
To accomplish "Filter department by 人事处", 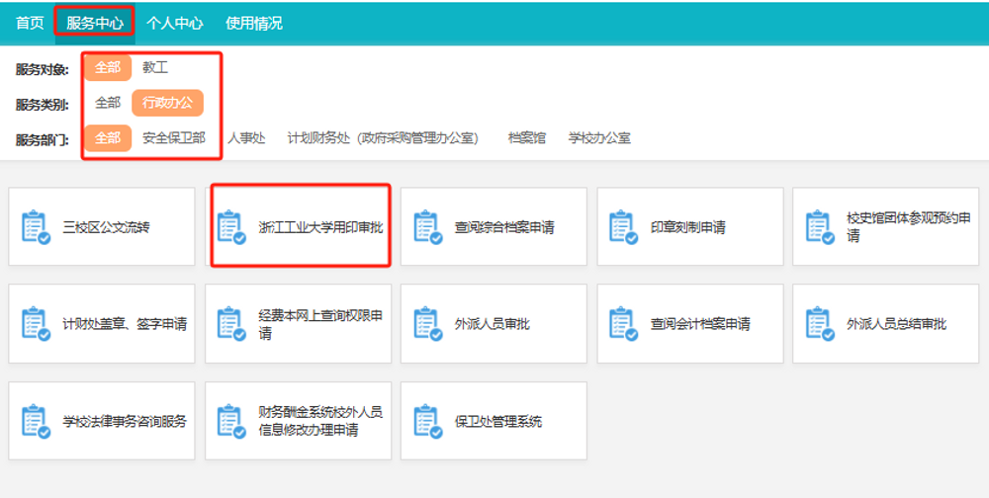I will (246, 138).
